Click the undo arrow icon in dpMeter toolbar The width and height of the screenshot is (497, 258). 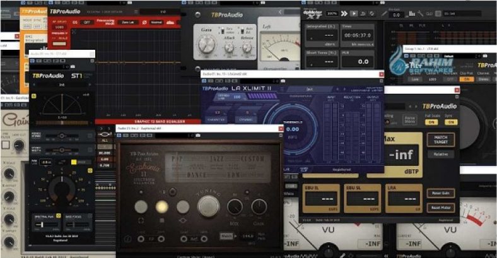[x=363, y=14]
